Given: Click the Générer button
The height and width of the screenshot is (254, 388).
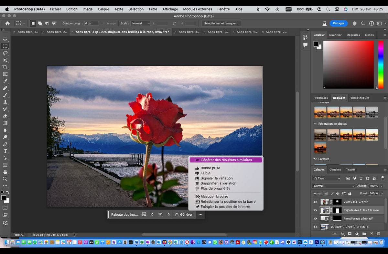Looking at the screenshot, I should coord(184,214).
